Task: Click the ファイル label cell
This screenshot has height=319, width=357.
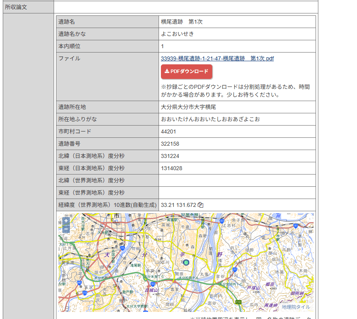Action: point(107,77)
